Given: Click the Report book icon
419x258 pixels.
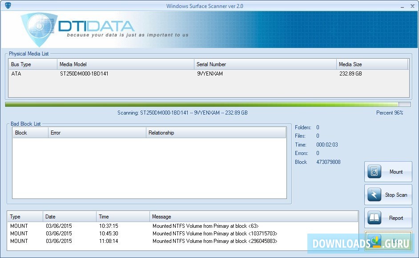Looking at the screenshot, I should [x=374, y=218].
